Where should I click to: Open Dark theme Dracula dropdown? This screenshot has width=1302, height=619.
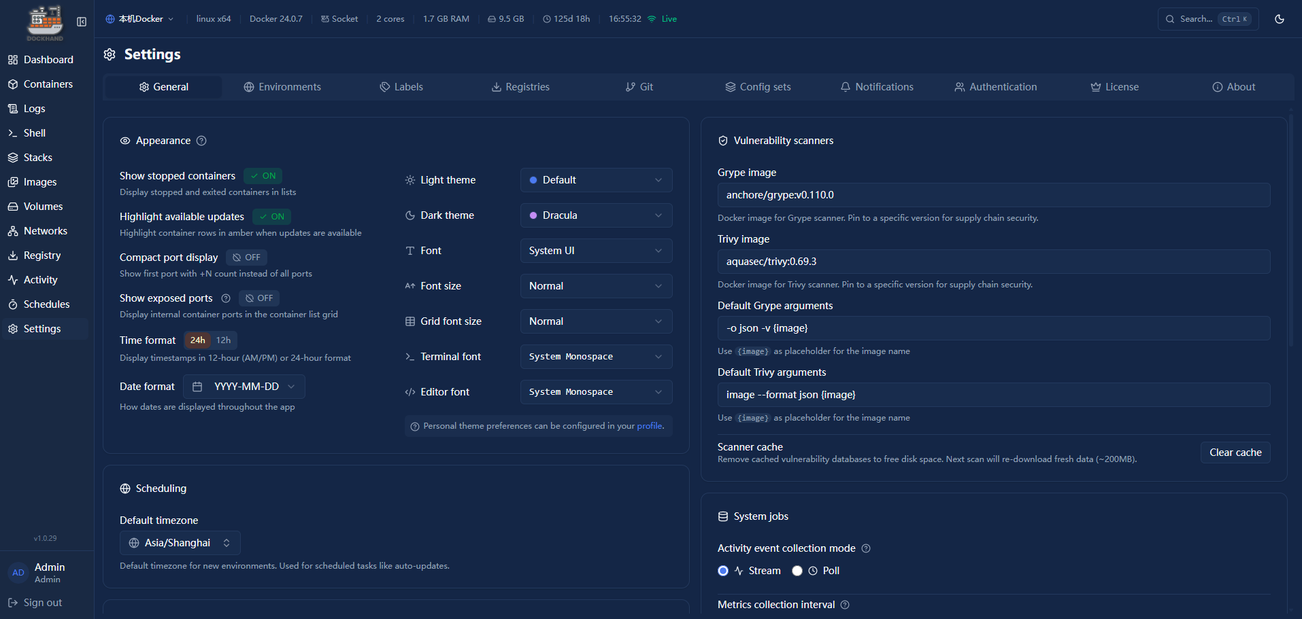[x=596, y=215]
